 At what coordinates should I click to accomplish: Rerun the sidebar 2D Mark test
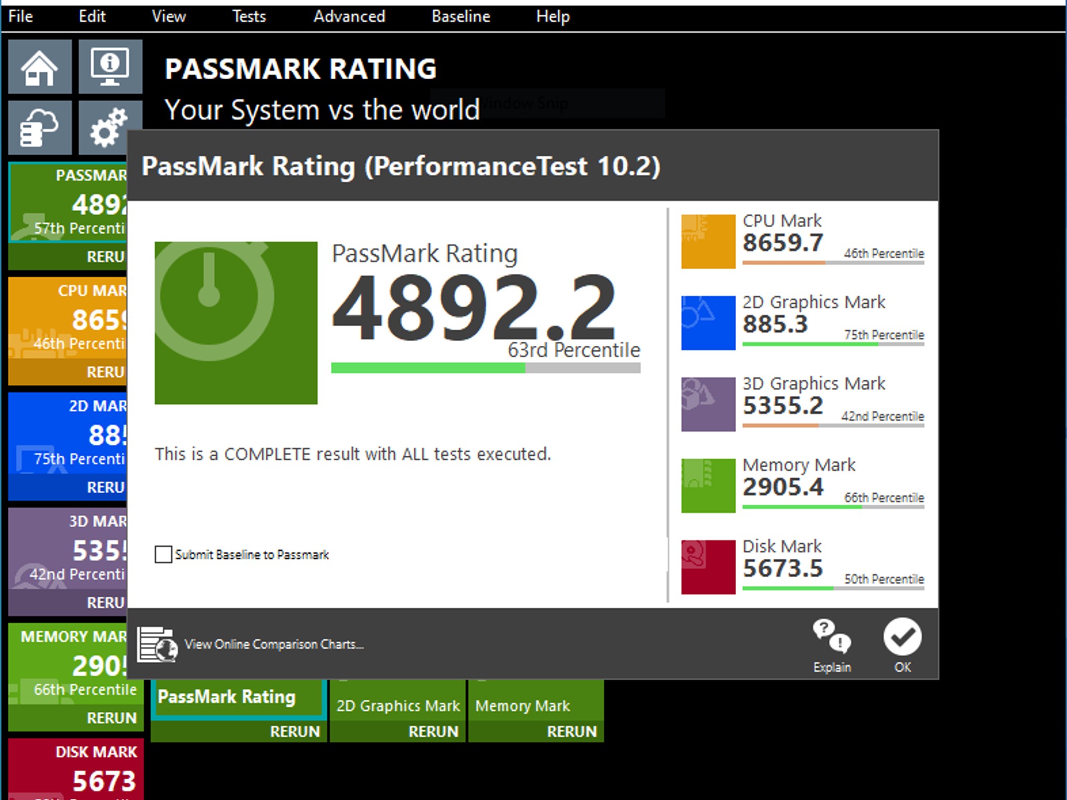pos(106,487)
